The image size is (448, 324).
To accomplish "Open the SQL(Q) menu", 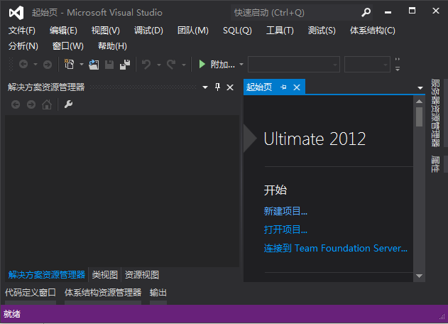I will 237,31.
